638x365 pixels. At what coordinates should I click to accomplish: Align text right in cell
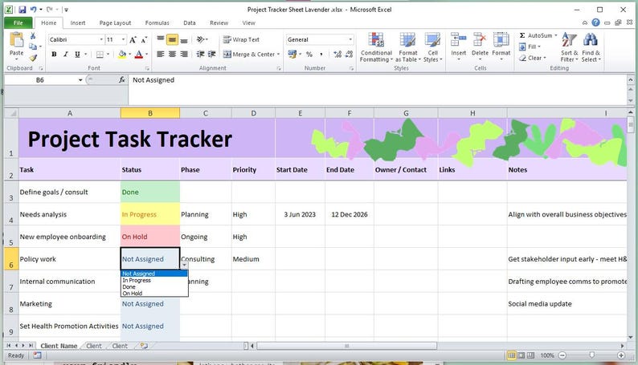[184, 54]
